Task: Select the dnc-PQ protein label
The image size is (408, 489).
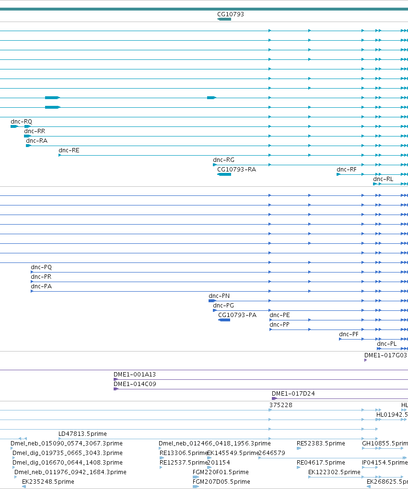Action: [x=41, y=267]
